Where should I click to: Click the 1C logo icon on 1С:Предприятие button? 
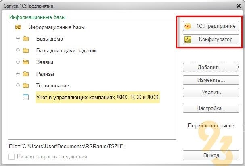tap(188, 26)
